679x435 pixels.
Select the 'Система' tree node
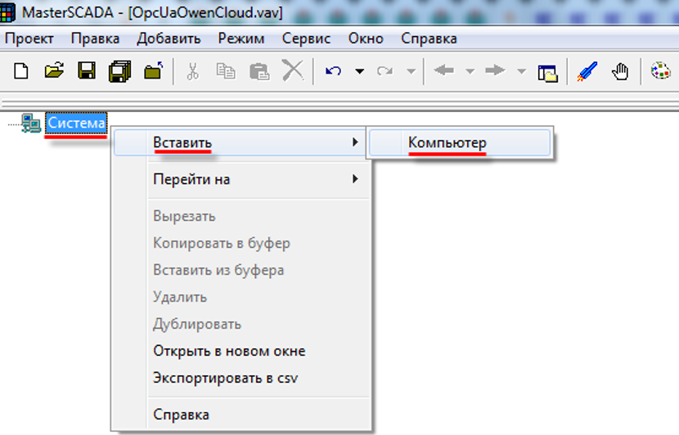coord(75,123)
